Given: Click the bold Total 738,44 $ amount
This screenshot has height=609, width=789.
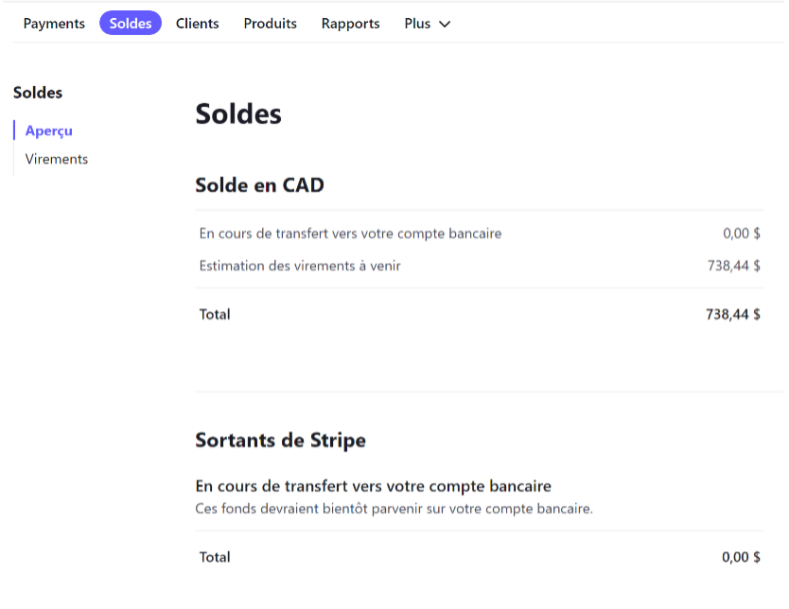Looking at the screenshot, I should [x=733, y=314].
